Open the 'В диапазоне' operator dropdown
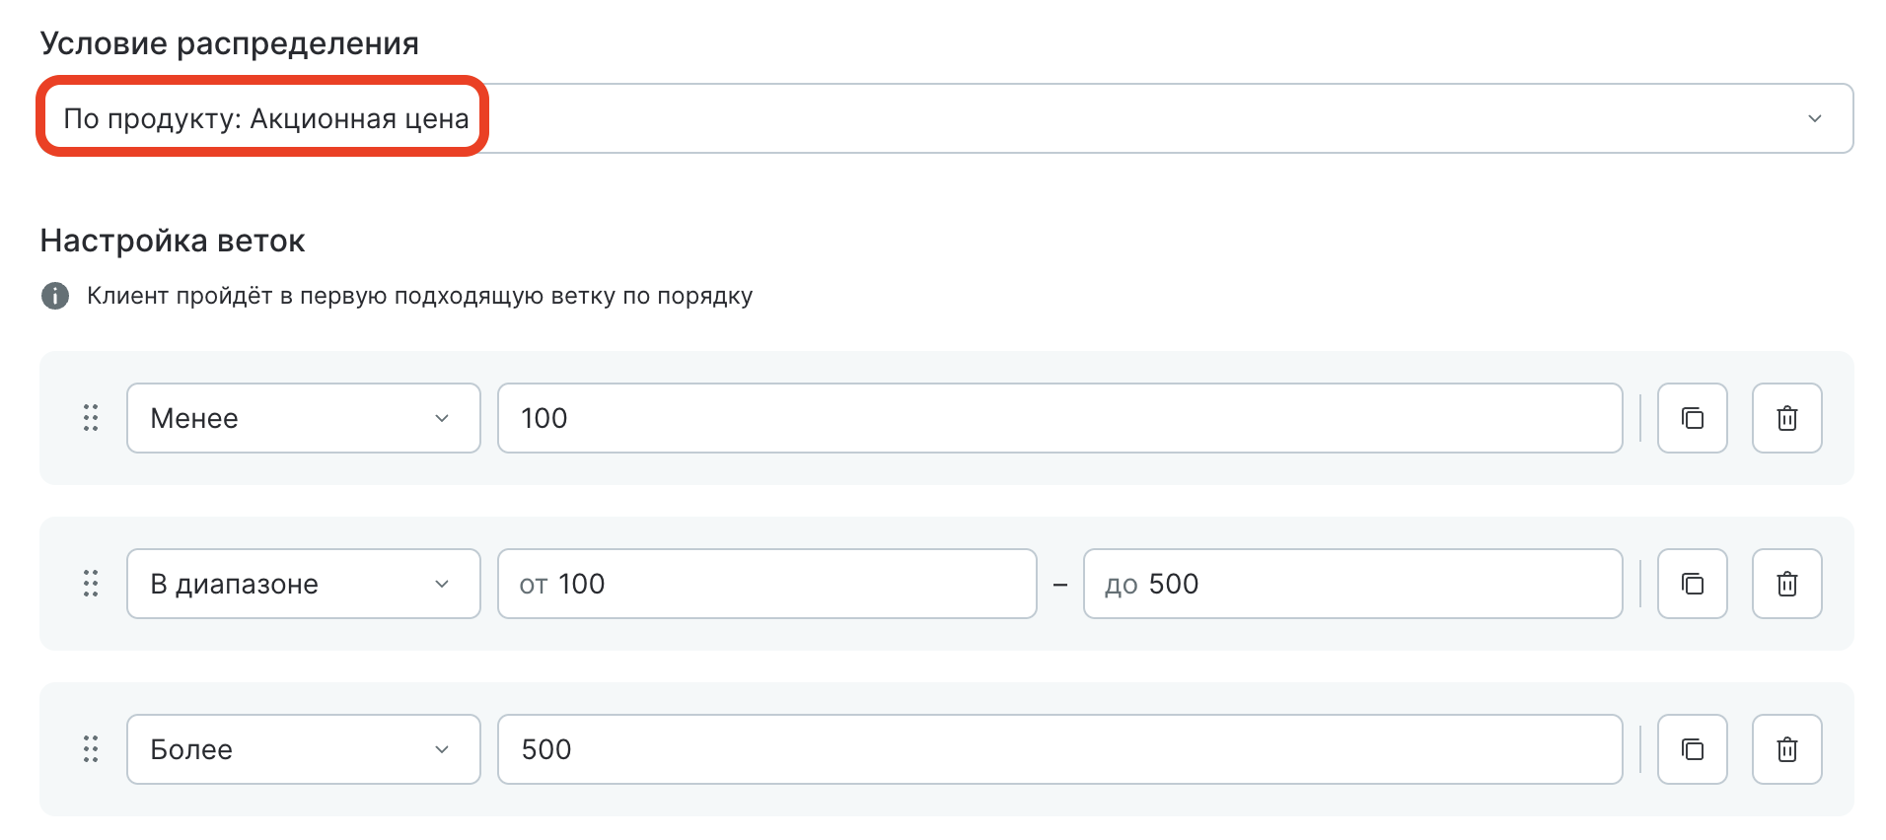Image resolution: width=1886 pixels, height=840 pixels. (x=303, y=584)
